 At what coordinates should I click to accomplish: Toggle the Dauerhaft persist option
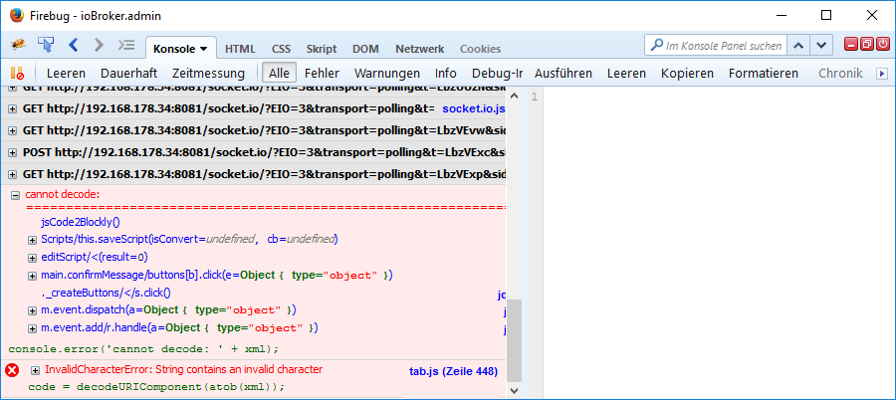[x=128, y=74]
